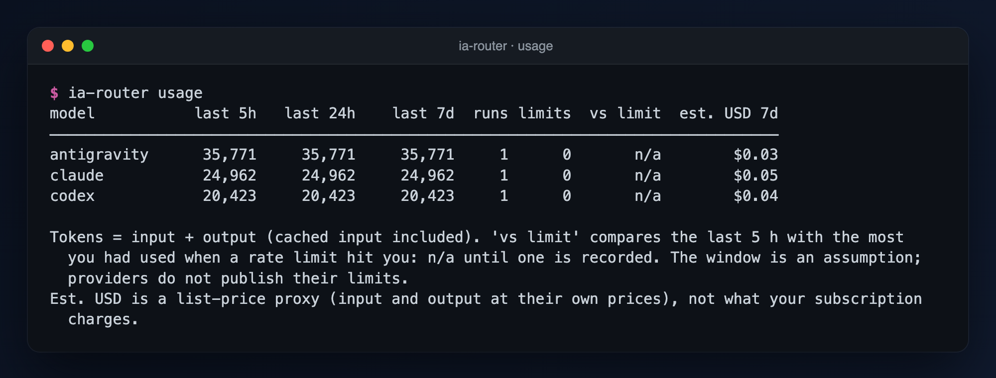Click the 'runs' column header
The width and height of the screenshot is (996, 378).
[x=491, y=113]
